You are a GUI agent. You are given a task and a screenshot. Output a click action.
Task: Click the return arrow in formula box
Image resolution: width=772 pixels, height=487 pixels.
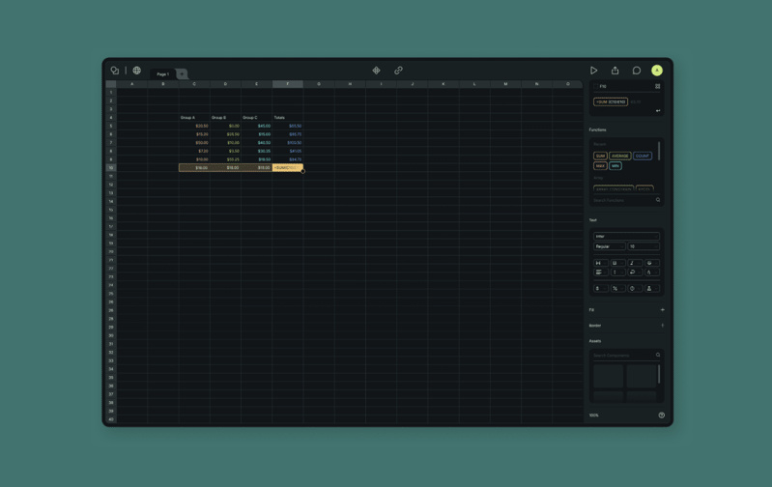658,111
